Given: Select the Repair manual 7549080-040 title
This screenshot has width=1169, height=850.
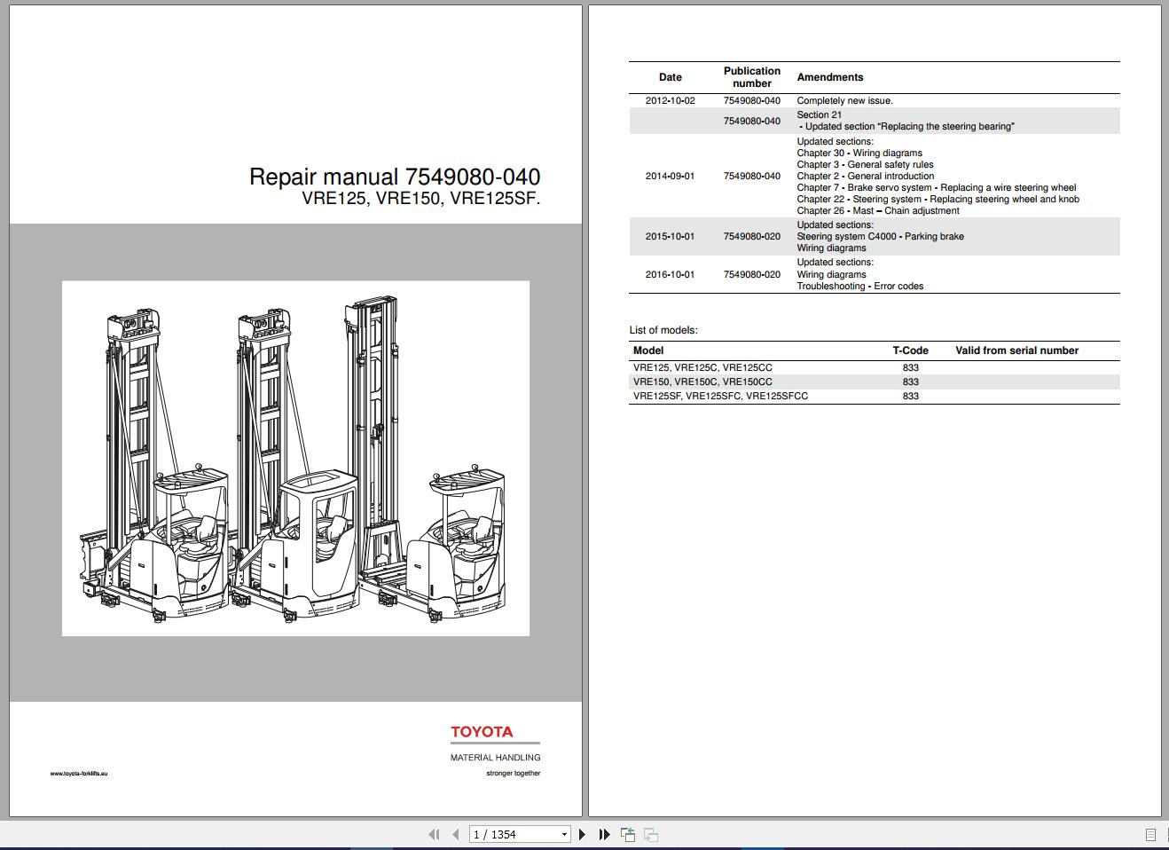Looking at the screenshot, I should (x=394, y=177).
